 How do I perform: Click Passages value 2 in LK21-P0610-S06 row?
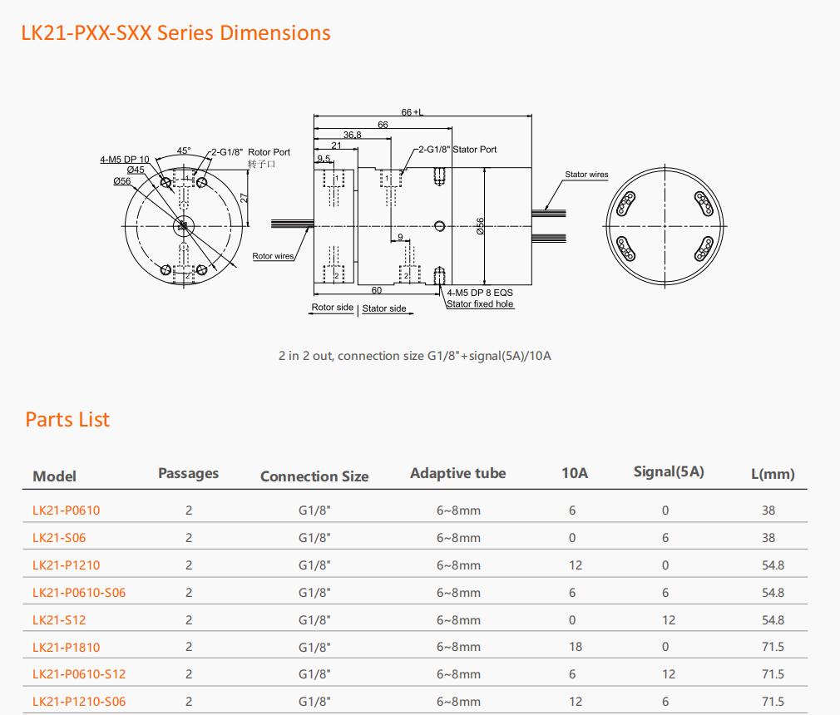pos(189,593)
